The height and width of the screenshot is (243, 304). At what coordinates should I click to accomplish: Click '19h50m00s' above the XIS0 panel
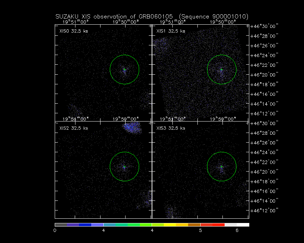tap(126, 22)
